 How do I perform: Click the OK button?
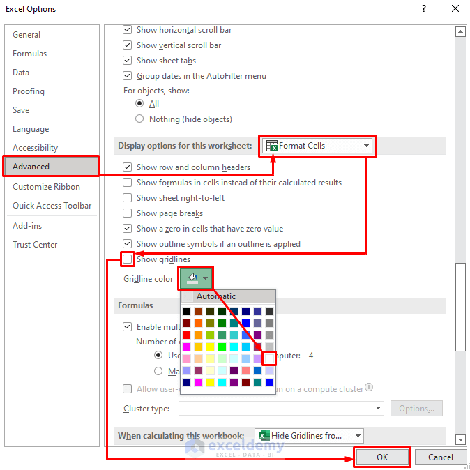(382, 457)
